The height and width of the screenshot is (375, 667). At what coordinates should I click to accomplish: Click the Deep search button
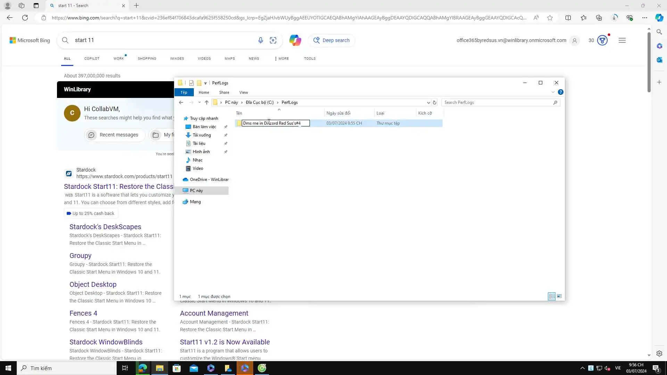click(x=331, y=40)
